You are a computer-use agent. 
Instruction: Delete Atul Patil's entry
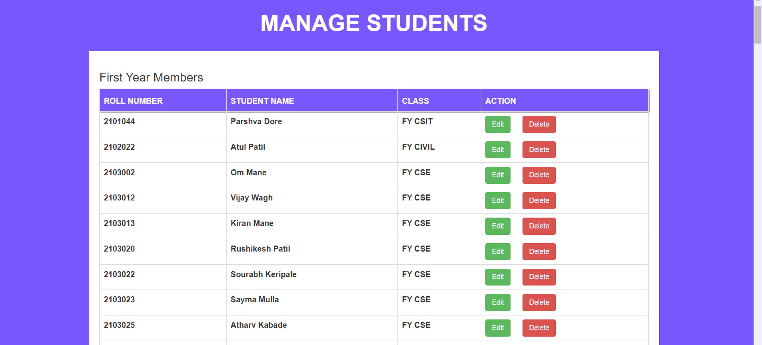(539, 150)
